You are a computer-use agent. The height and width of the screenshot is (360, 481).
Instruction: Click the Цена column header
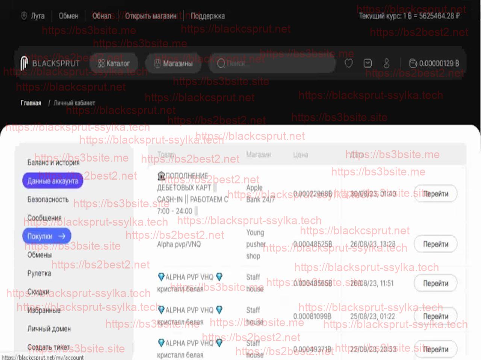[x=301, y=154]
